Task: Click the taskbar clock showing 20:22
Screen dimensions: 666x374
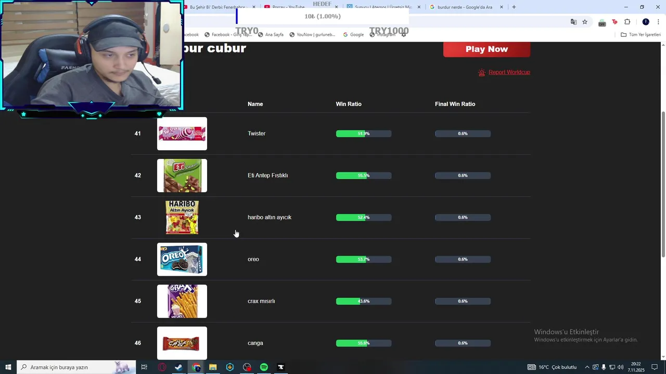Action: (636, 367)
